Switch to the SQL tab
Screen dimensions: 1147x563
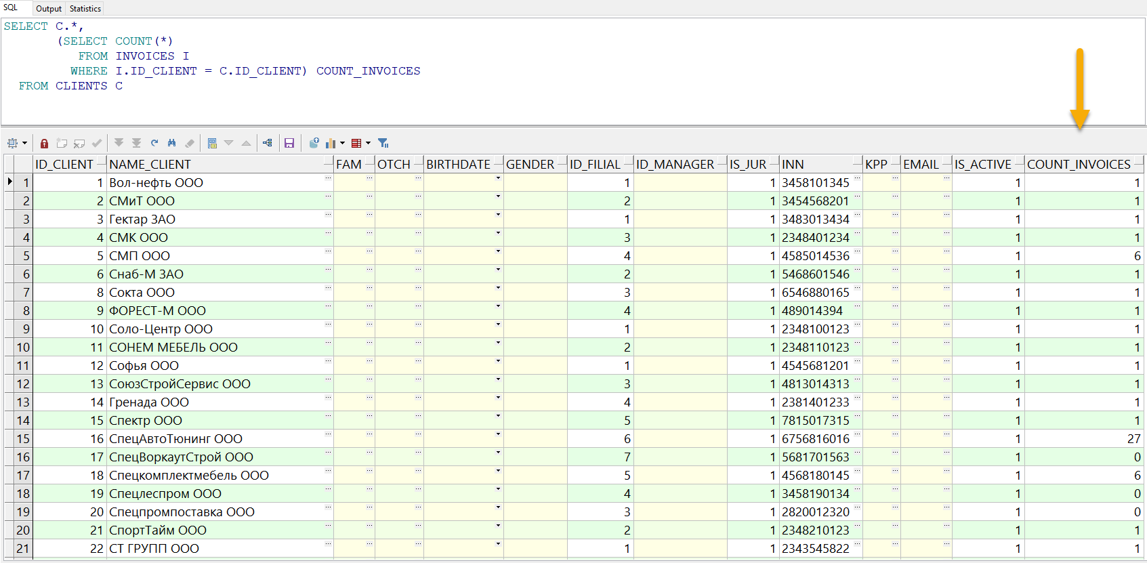point(11,7)
